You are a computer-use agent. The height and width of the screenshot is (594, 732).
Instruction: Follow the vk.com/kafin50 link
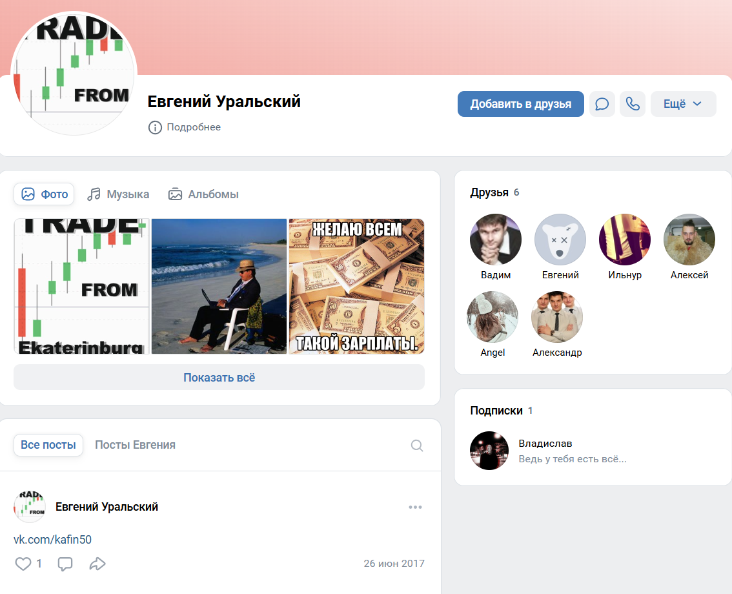coord(52,539)
